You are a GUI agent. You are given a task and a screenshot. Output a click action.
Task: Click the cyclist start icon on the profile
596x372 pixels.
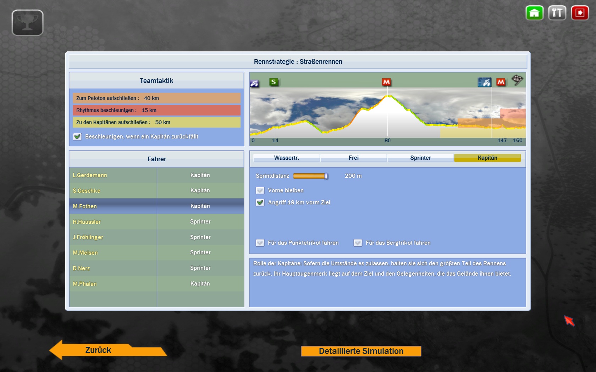click(x=255, y=84)
